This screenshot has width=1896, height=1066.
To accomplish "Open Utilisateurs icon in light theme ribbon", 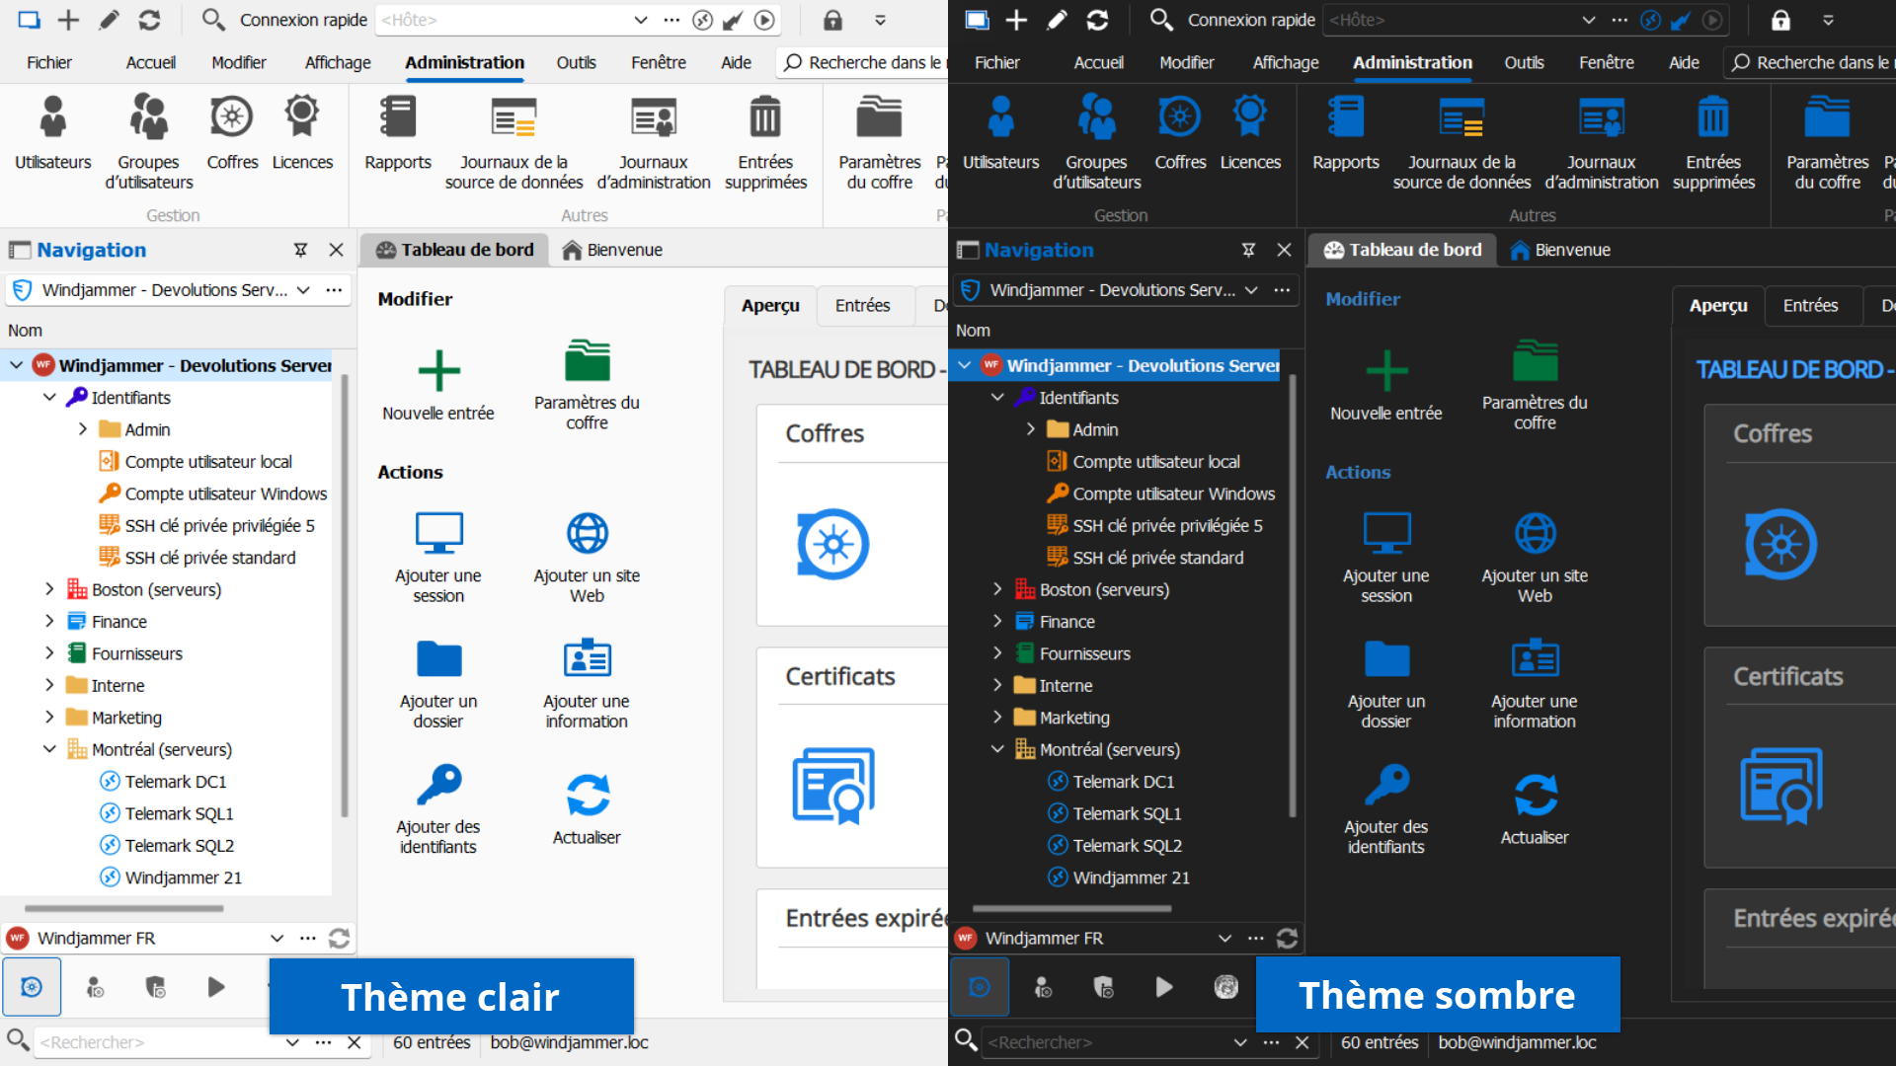I will (52, 118).
